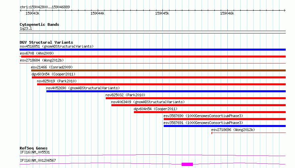Click esv3587690 1000Genomes label

click(x=203, y=116)
